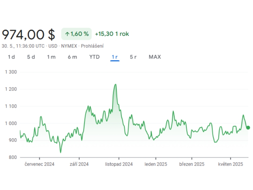Viewport: 253px width, 190px height.
Task: Select the 5 d range tab
Action: (x=31, y=57)
